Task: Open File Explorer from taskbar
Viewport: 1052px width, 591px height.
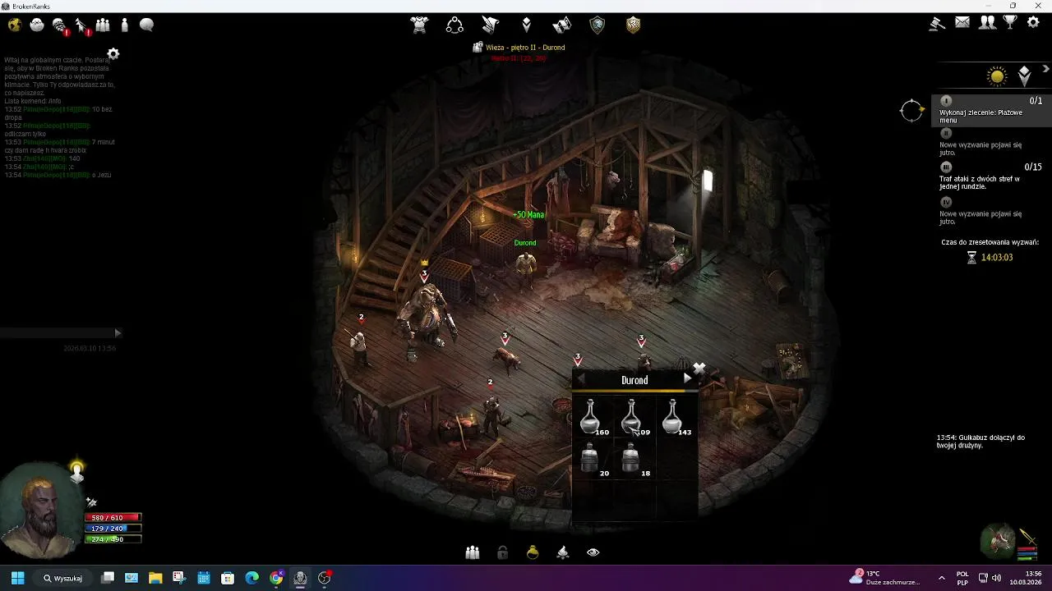Action: tap(155, 578)
